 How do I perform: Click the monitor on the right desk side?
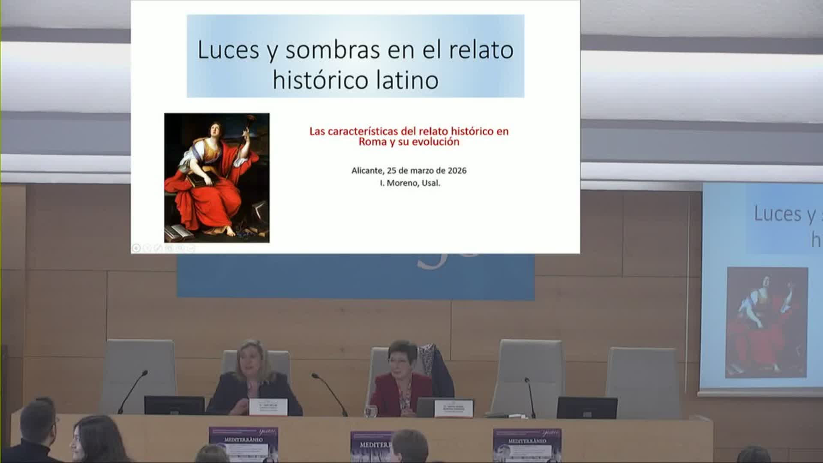click(587, 407)
